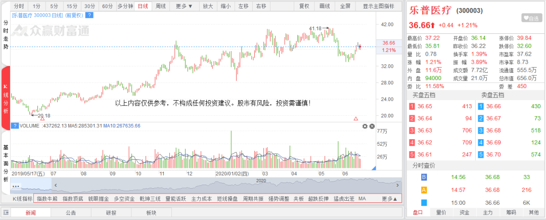The width and height of the screenshot is (546, 220).
Task: Switch to 资金 tab in quote panel
Action: tap(464, 213)
